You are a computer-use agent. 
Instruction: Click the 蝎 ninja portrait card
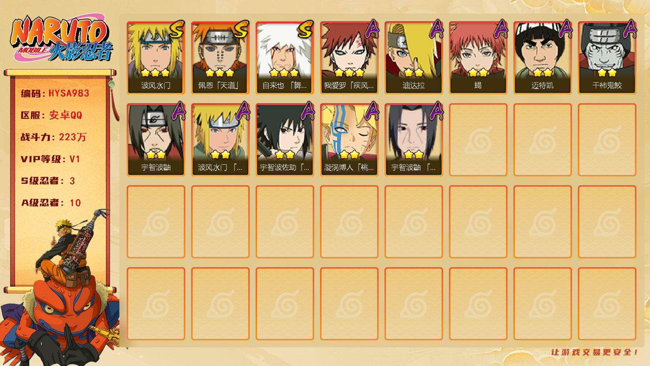pyautogui.click(x=478, y=58)
